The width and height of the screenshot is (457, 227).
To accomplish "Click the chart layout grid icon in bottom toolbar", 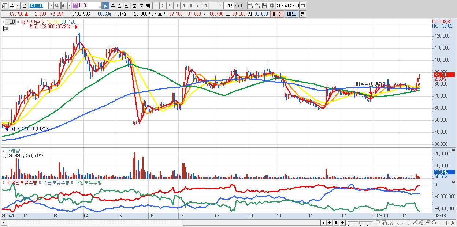I will point(378,223).
